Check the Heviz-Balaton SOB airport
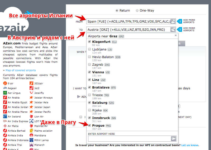Image resolution: width=211 pixels, height=150 pixels. coord(89,57)
